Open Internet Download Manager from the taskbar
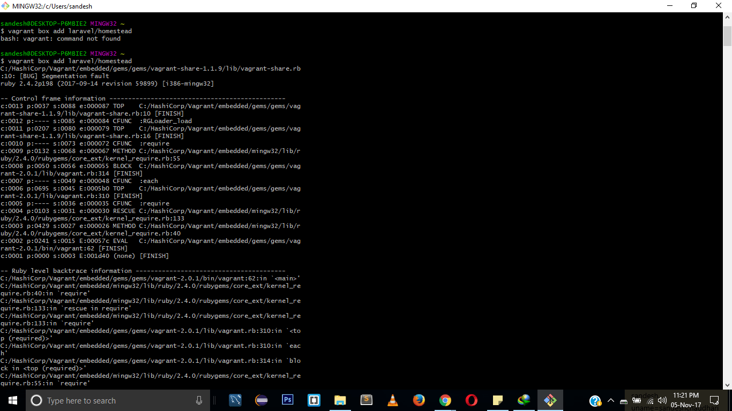 click(x=524, y=400)
